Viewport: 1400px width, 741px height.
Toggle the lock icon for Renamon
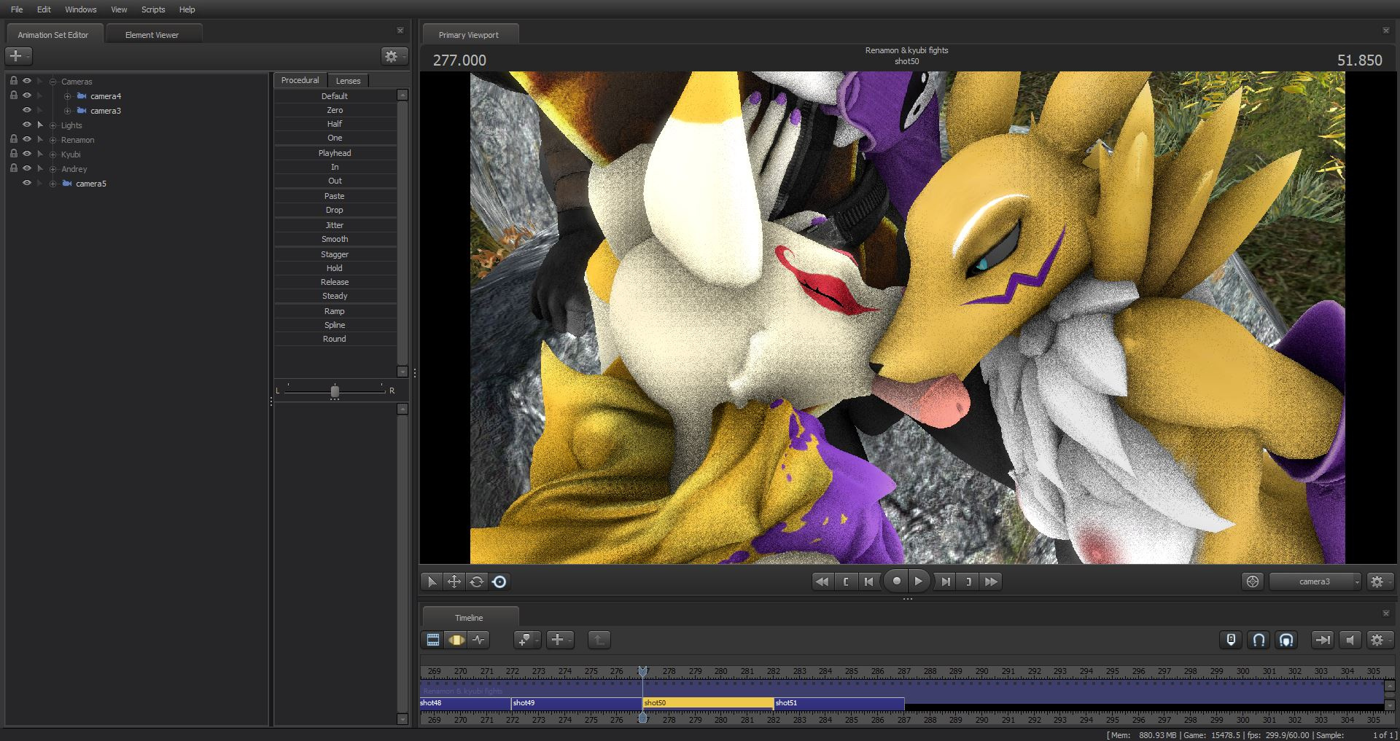point(14,139)
